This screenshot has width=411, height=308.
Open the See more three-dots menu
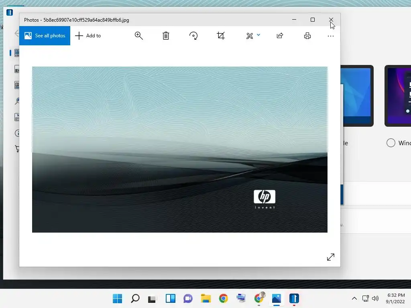pos(331,36)
